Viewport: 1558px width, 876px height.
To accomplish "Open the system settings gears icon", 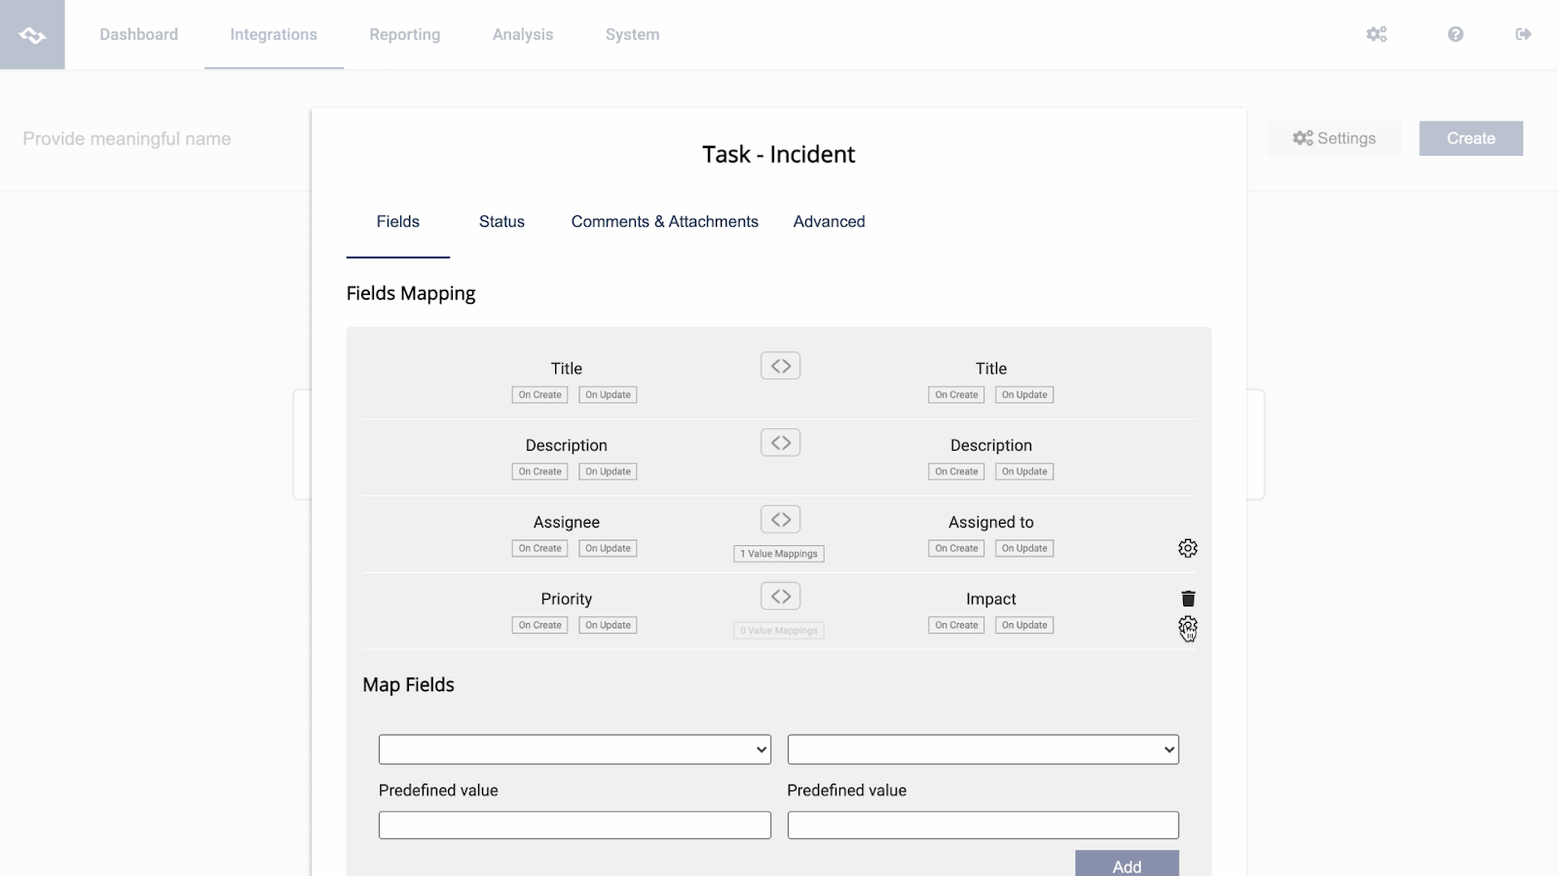I will pyautogui.click(x=1376, y=34).
